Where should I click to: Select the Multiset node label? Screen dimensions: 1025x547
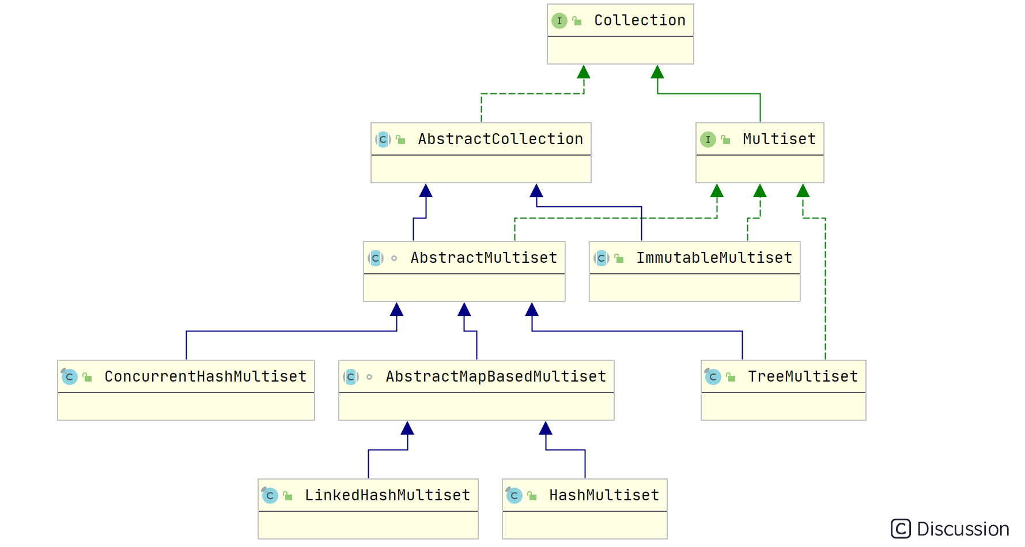pyautogui.click(x=779, y=139)
